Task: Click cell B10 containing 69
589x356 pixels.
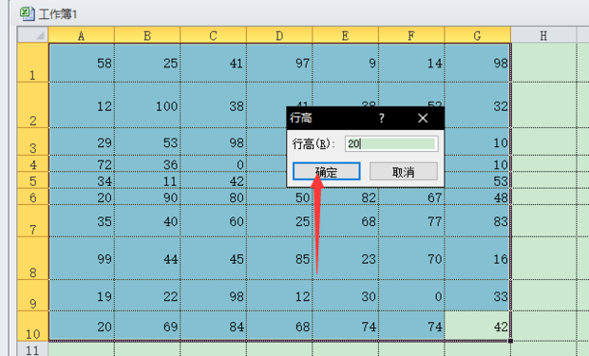Action: click(x=147, y=326)
